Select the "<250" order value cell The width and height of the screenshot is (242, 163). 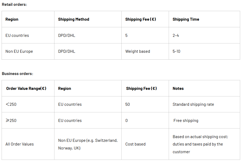[11, 104]
